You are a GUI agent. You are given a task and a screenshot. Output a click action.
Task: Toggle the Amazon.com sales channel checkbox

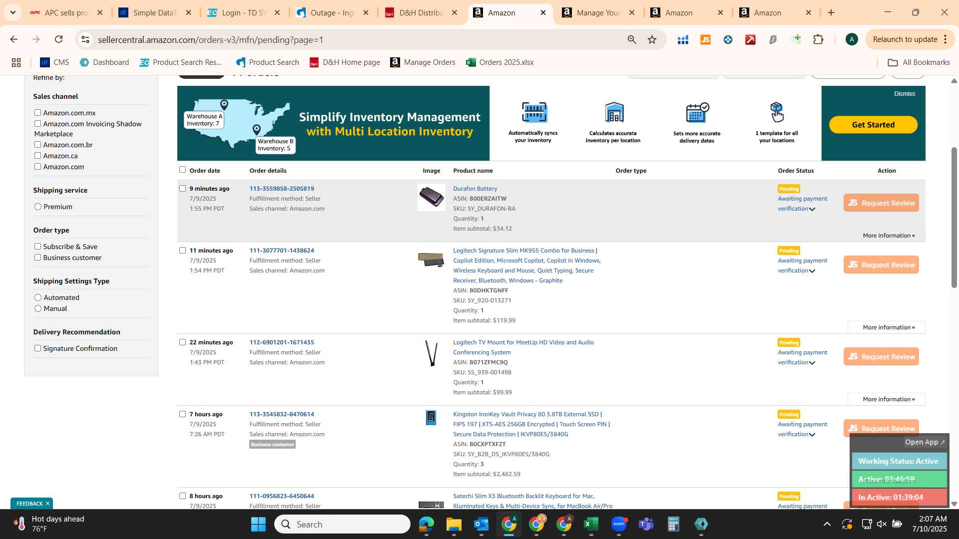(x=37, y=167)
